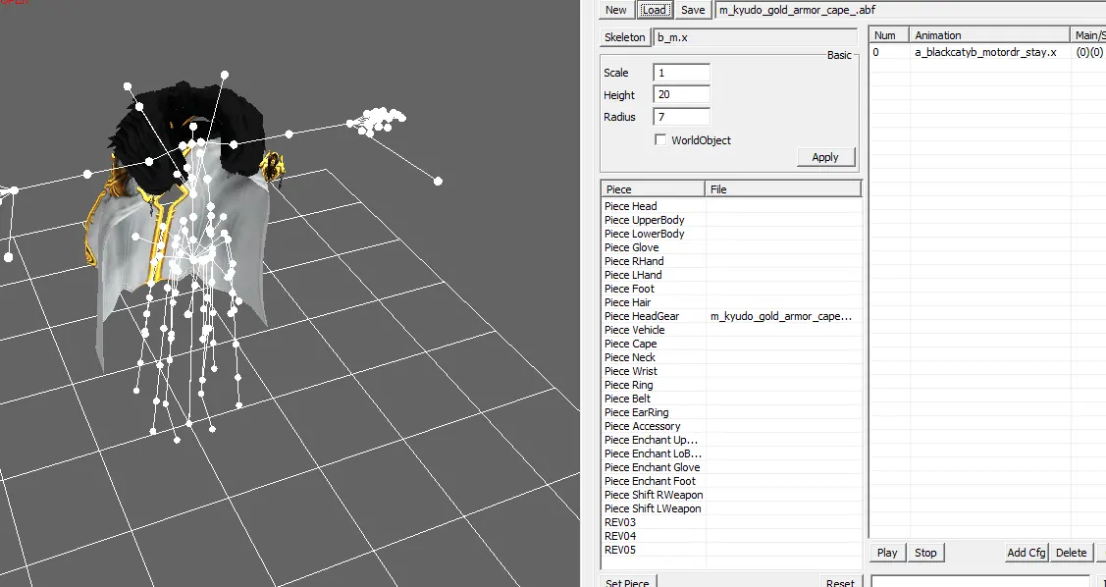Viewport: 1106px width, 587px height.
Task: Select the Piece Hair row
Action: tap(731, 302)
